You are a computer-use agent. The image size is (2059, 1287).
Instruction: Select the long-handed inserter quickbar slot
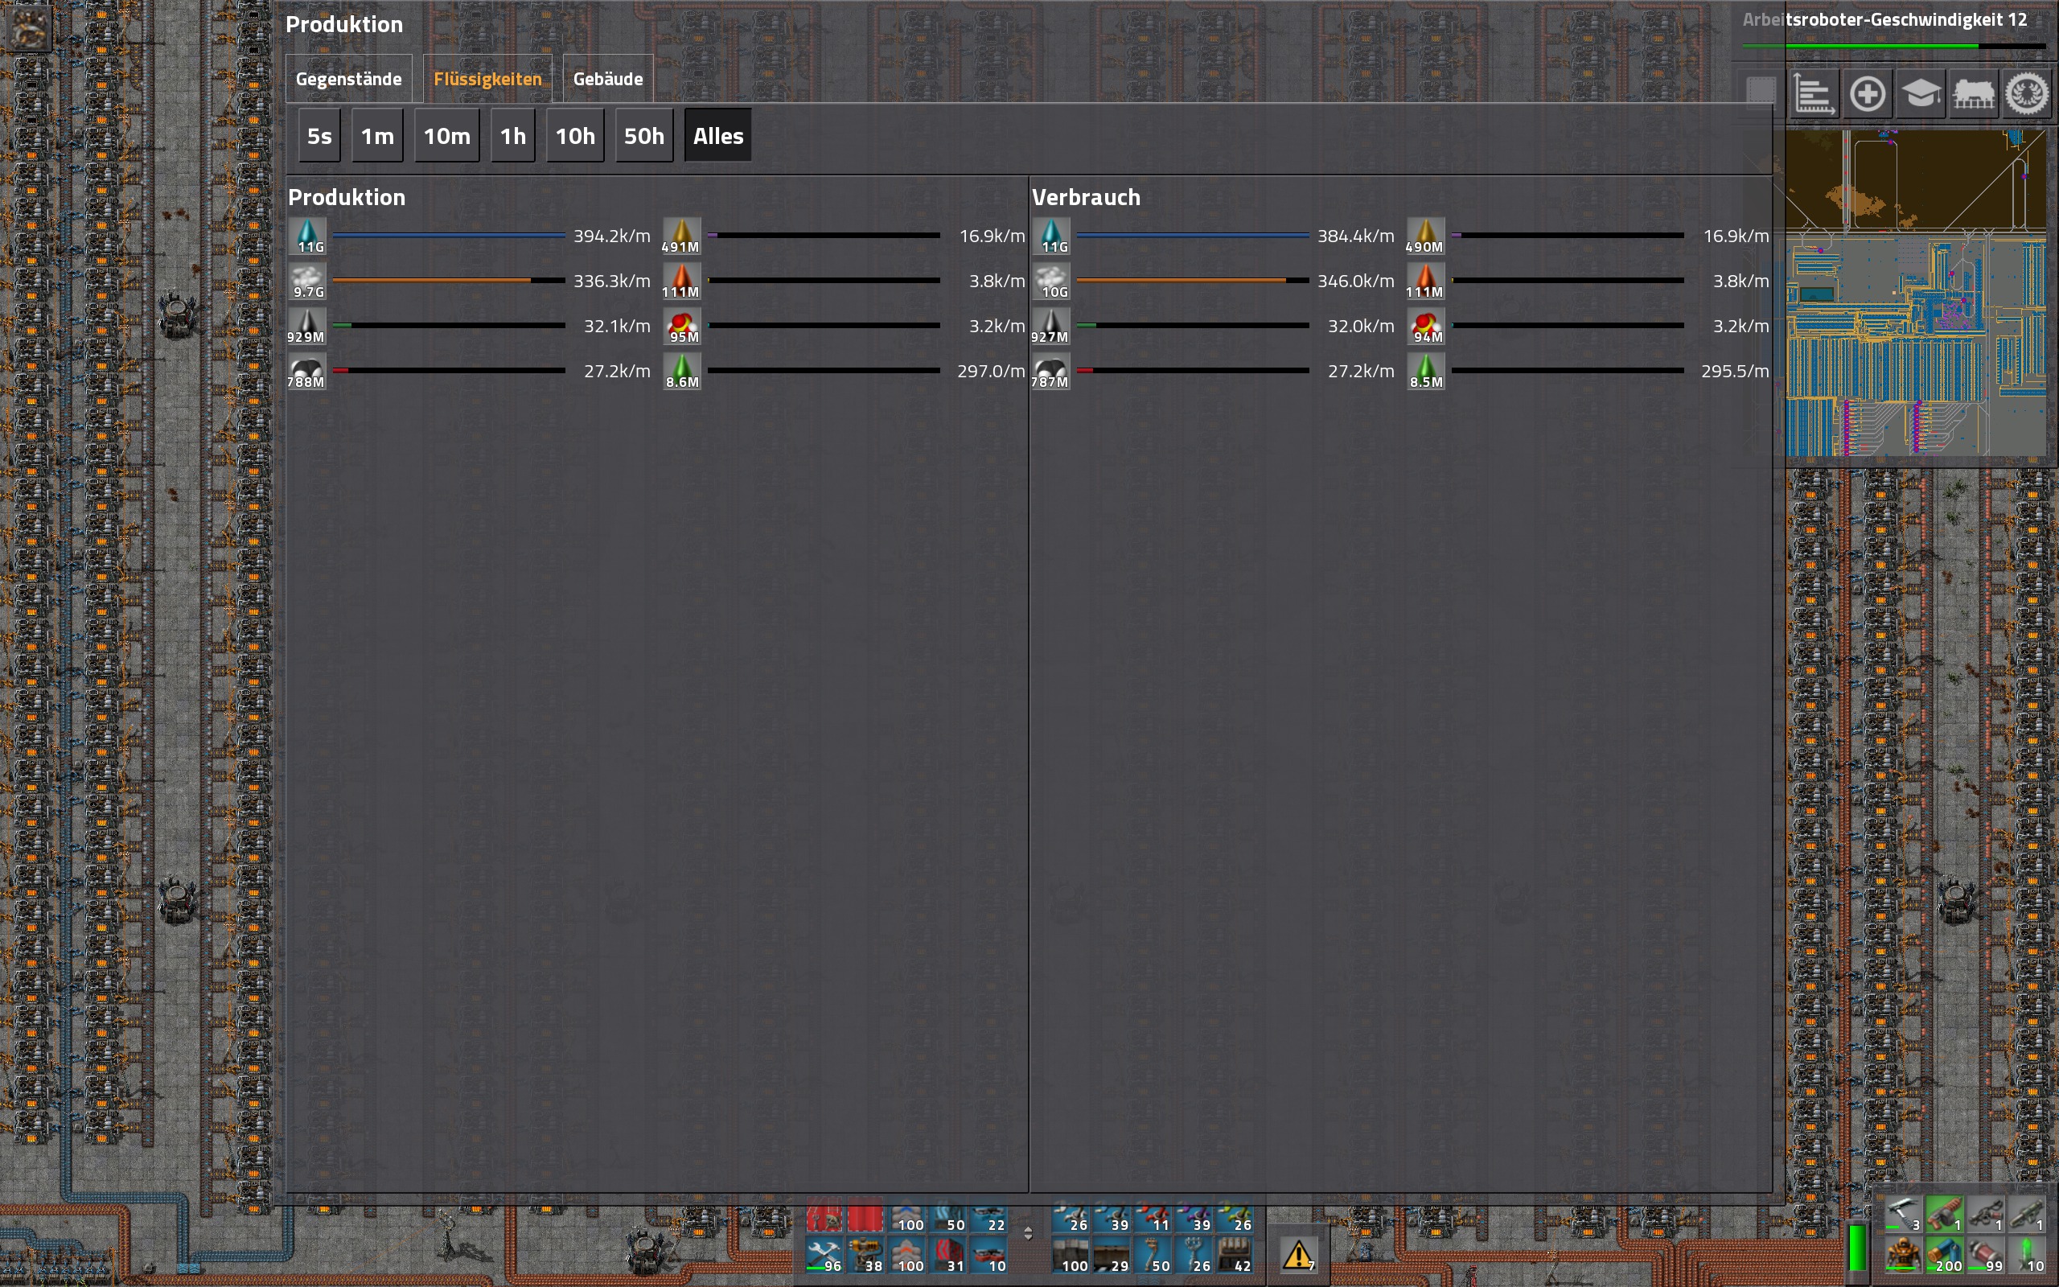point(1153,1215)
